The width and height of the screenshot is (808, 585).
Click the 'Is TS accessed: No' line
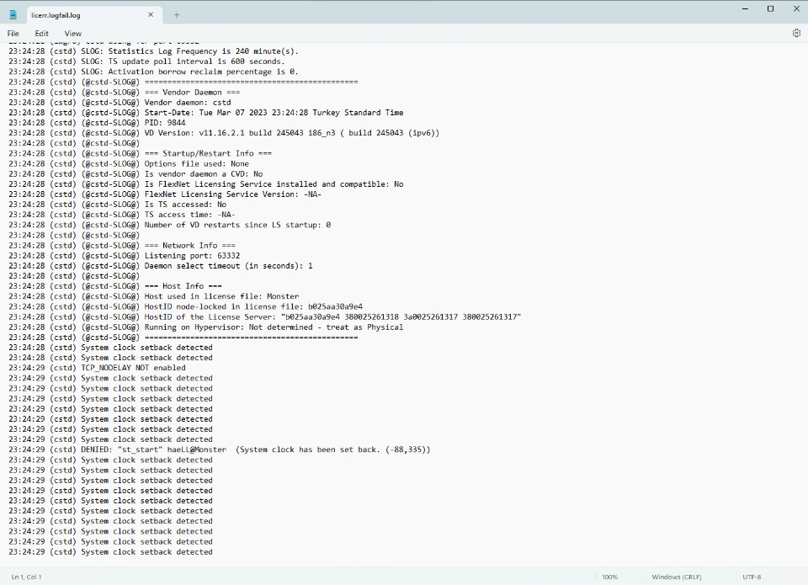(118, 204)
